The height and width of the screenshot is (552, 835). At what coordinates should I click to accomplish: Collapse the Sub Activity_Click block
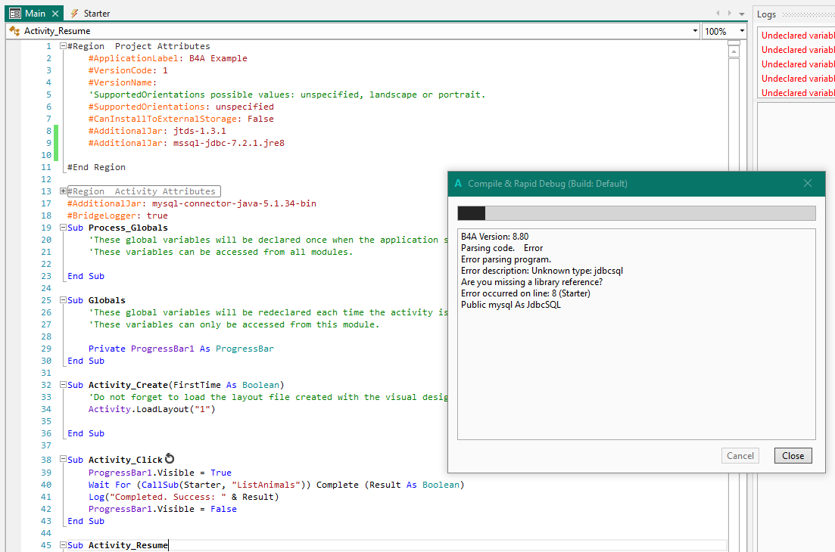pos(63,460)
